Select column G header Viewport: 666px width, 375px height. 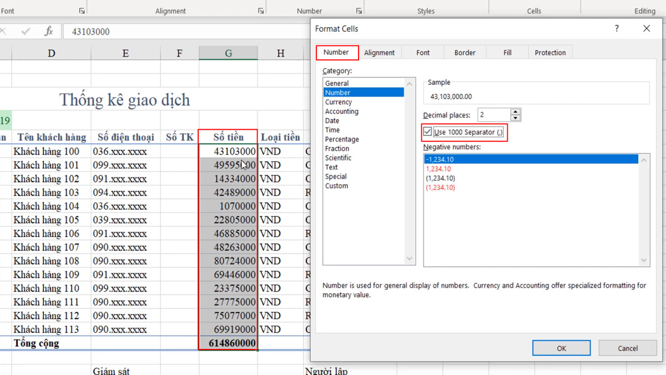[x=228, y=53]
